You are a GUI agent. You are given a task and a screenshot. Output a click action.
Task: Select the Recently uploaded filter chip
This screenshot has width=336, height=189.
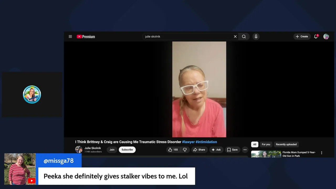click(286, 144)
